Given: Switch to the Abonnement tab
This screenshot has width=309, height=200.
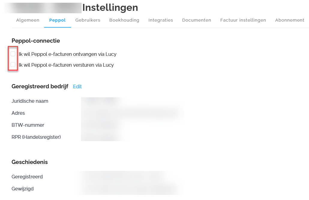Looking at the screenshot, I should coord(290,20).
